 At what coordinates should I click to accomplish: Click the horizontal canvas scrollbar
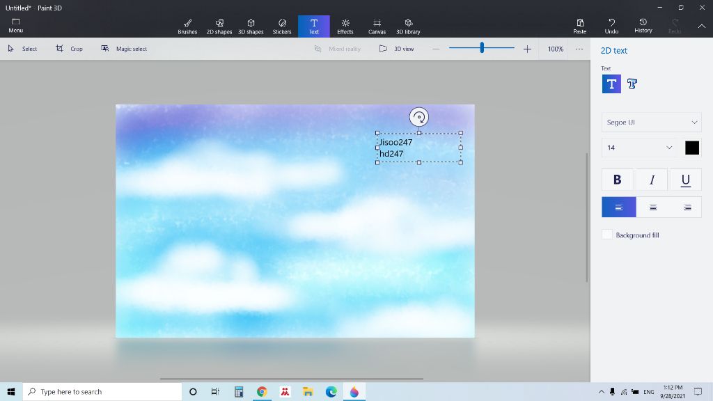tap(292, 379)
